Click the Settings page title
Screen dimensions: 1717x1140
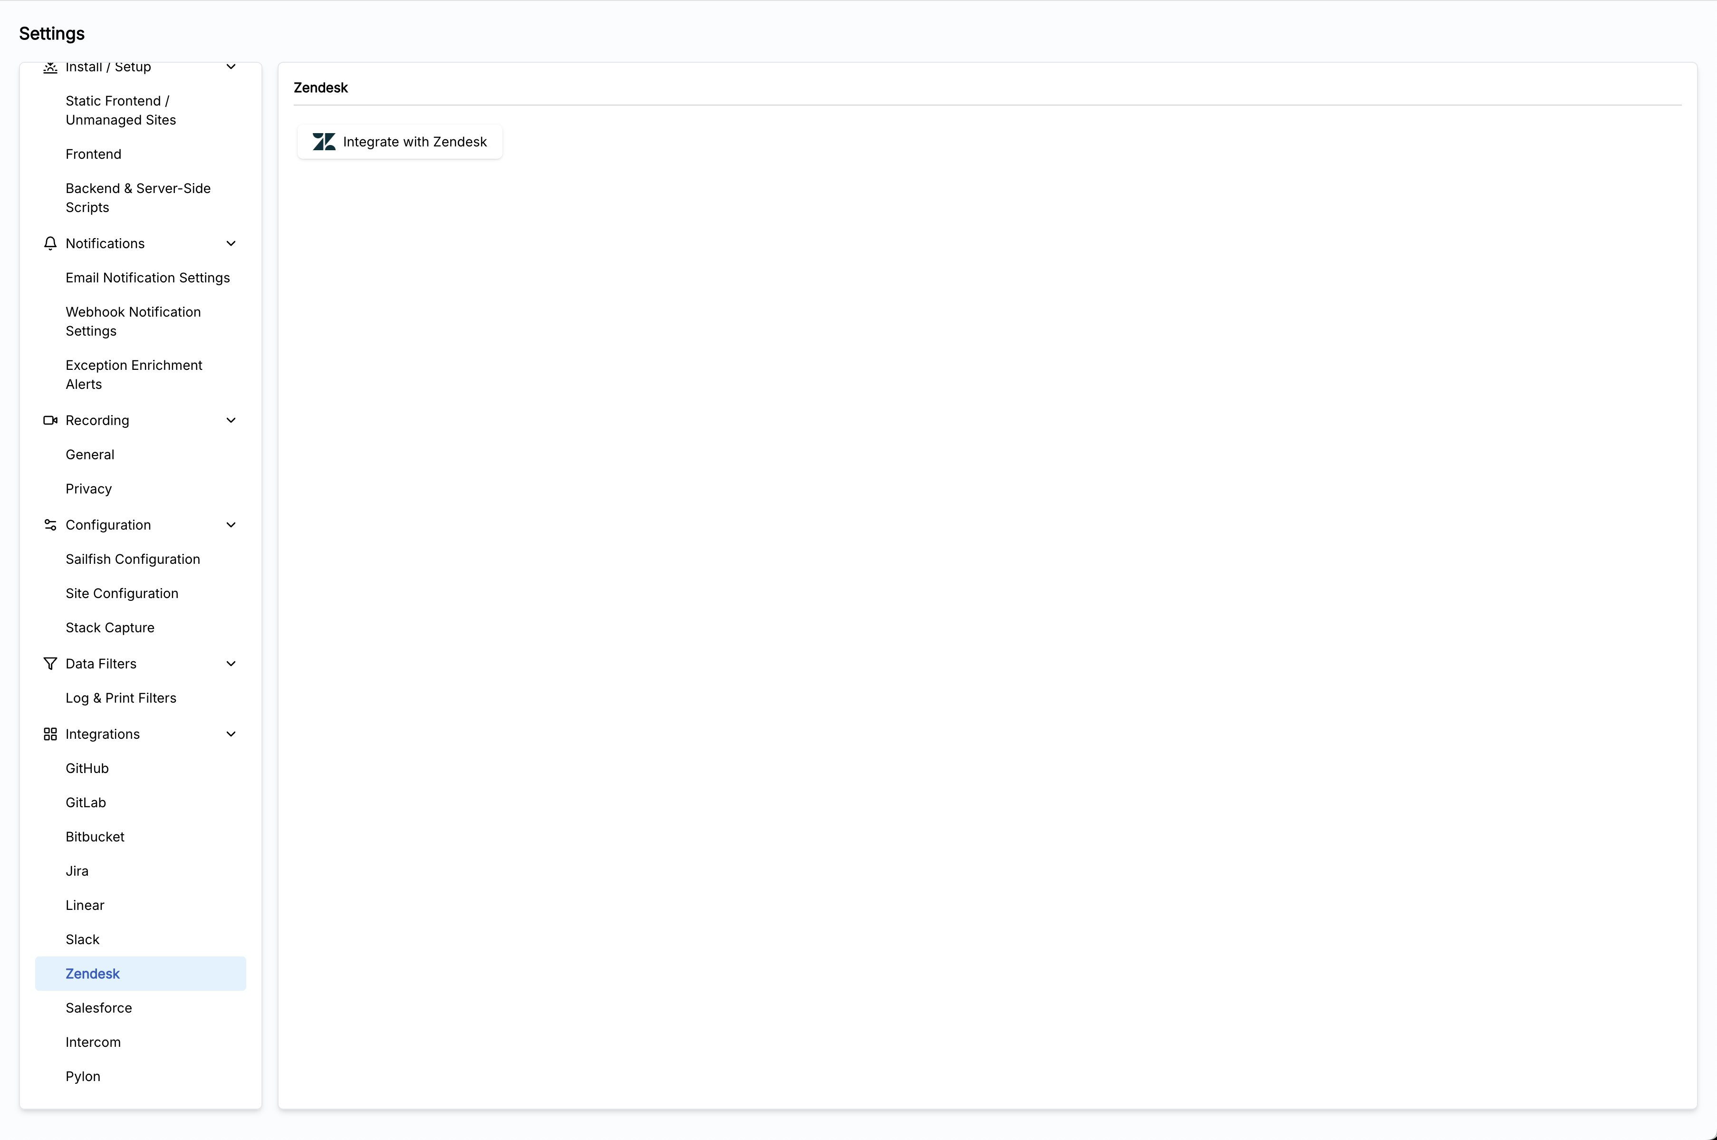click(x=52, y=33)
